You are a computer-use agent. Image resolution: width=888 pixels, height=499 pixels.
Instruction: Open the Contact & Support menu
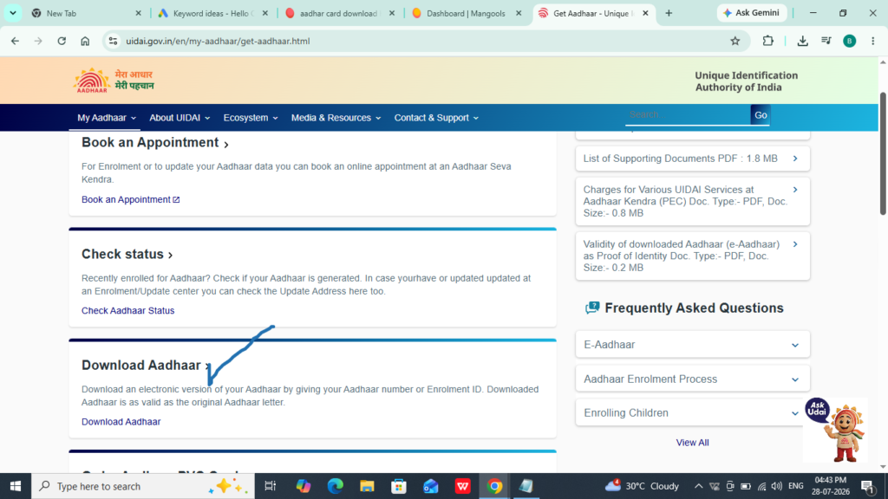coord(436,118)
